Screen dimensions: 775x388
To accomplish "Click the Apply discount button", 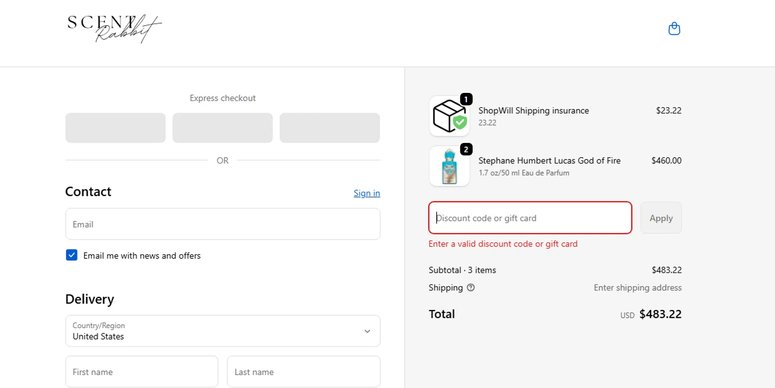I will pos(661,218).
